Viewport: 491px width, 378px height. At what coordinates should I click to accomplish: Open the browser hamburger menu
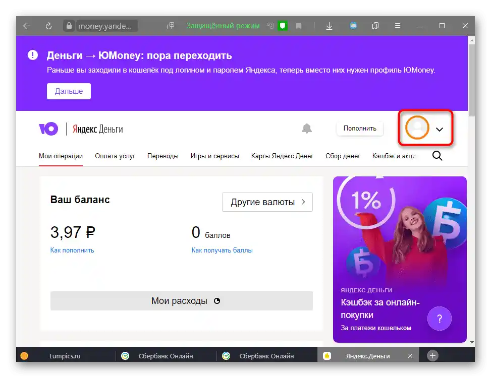(x=397, y=26)
